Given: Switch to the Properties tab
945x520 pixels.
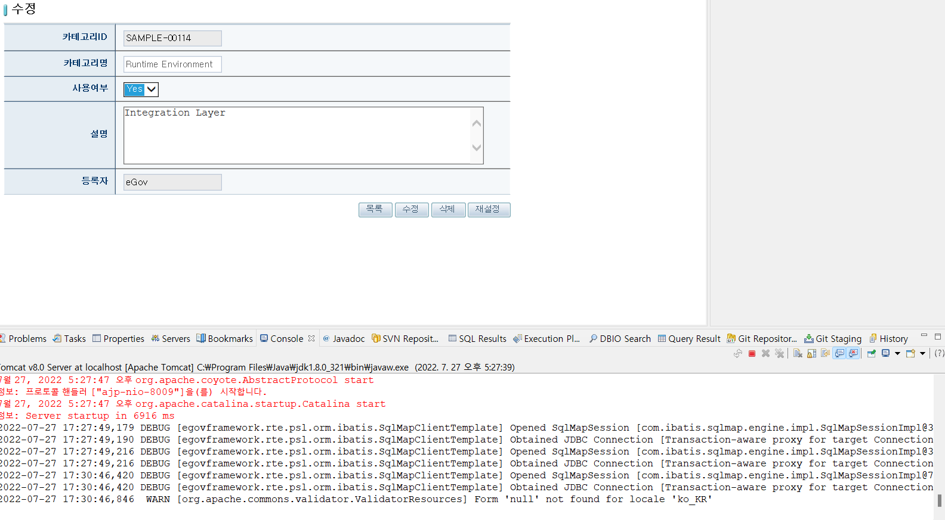Looking at the screenshot, I should [x=118, y=339].
